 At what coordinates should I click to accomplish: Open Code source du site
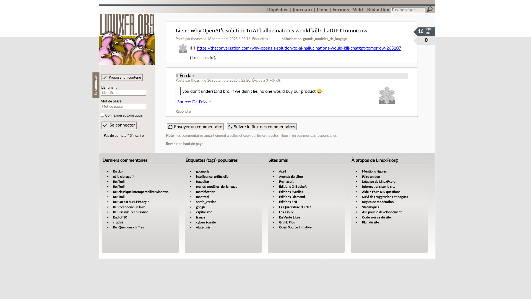coord(376,217)
